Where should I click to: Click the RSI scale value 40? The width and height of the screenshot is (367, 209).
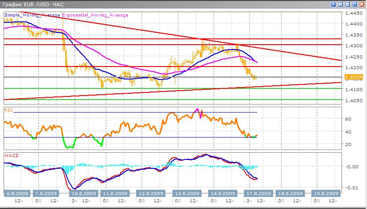coord(348,132)
